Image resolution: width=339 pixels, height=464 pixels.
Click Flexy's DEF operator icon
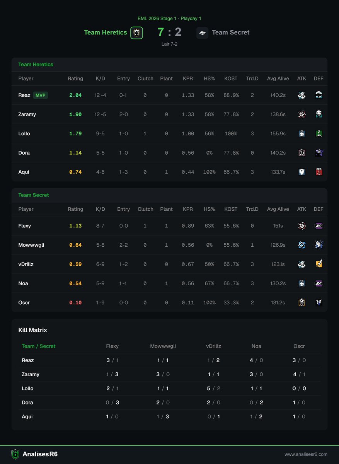pos(319,226)
